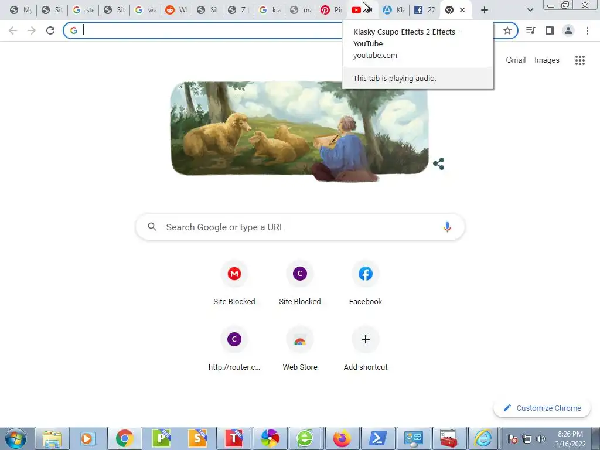Expand the tab search chevron
Image resolution: width=600 pixels, height=450 pixels.
click(530, 10)
